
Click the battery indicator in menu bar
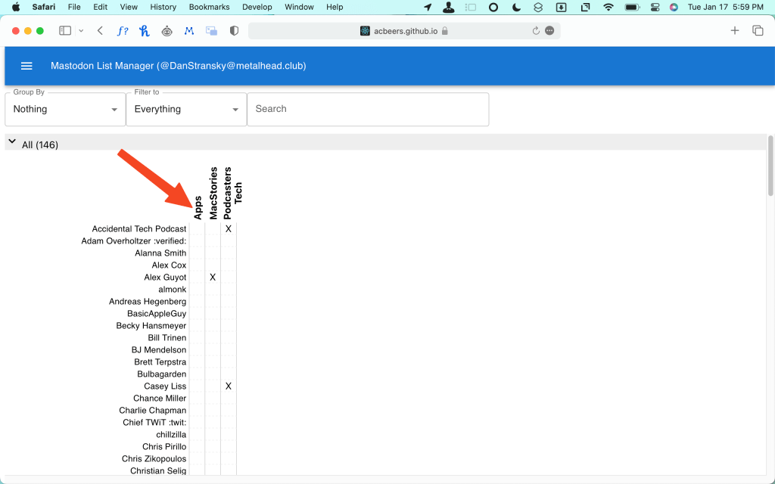631,7
